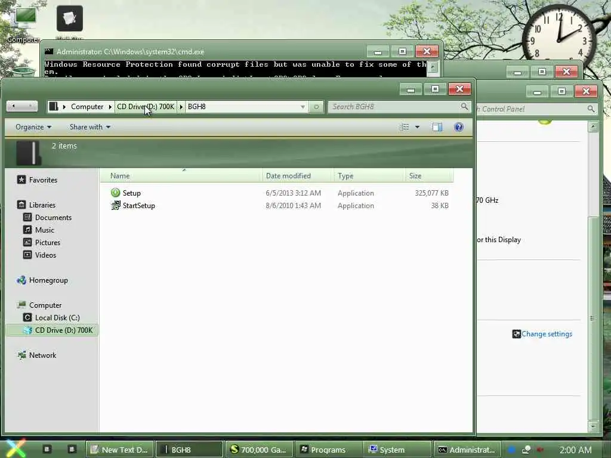Click the network tray icon
This screenshot has height=458, width=611.
[526, 450]
